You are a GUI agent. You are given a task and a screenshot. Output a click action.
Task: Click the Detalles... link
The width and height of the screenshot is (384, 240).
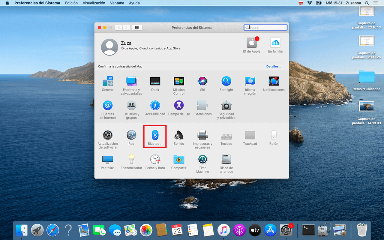pos(274,66)
